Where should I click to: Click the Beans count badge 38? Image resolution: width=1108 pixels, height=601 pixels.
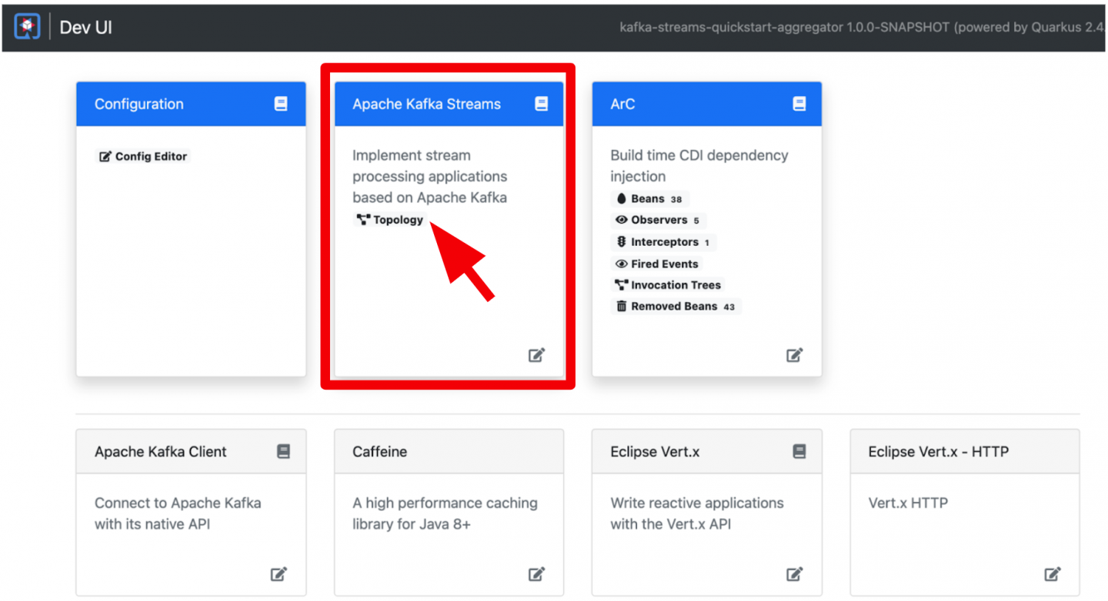click(x=676, y=199)
